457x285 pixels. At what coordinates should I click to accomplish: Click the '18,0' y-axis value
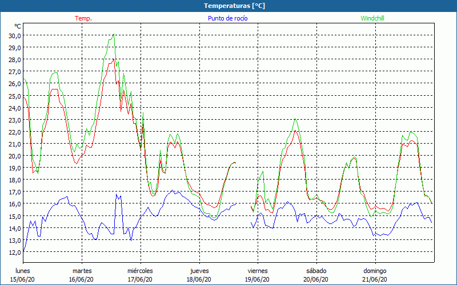click(x=15, y=180)
